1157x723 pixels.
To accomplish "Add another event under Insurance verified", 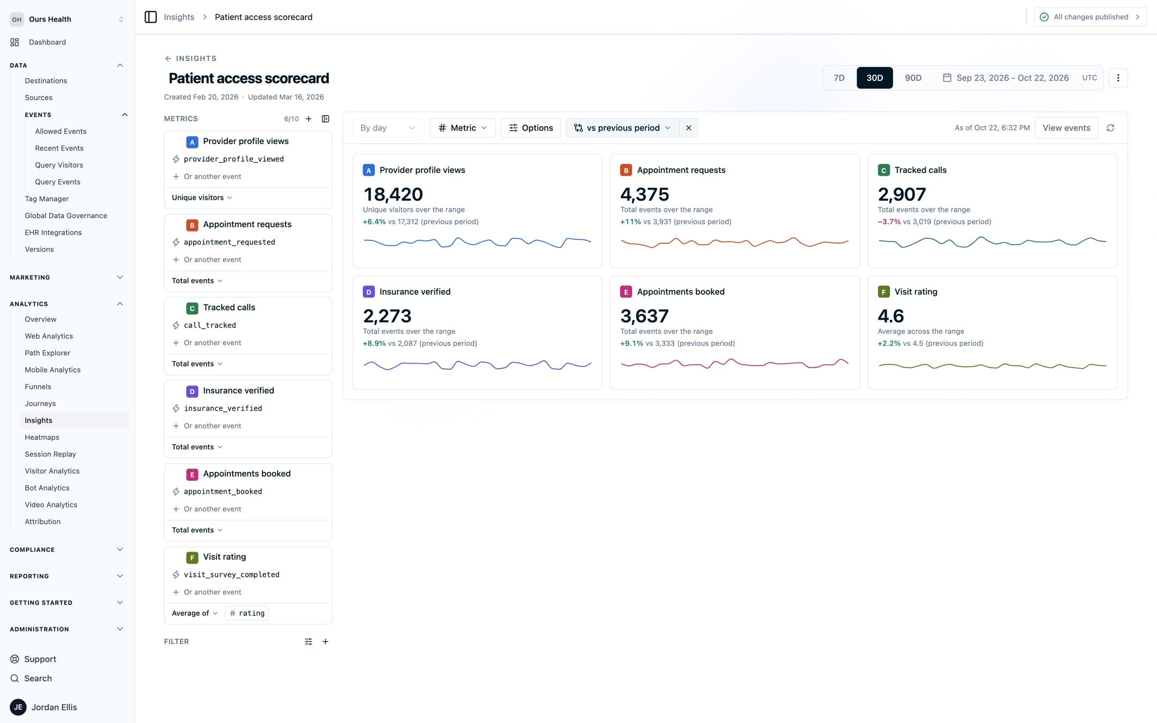I will coord(207,426).
